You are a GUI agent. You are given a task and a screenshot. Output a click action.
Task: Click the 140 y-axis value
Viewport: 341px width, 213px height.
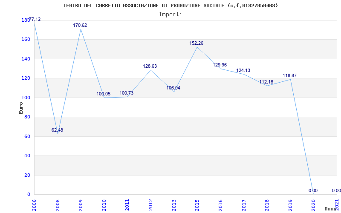[26, 59]
